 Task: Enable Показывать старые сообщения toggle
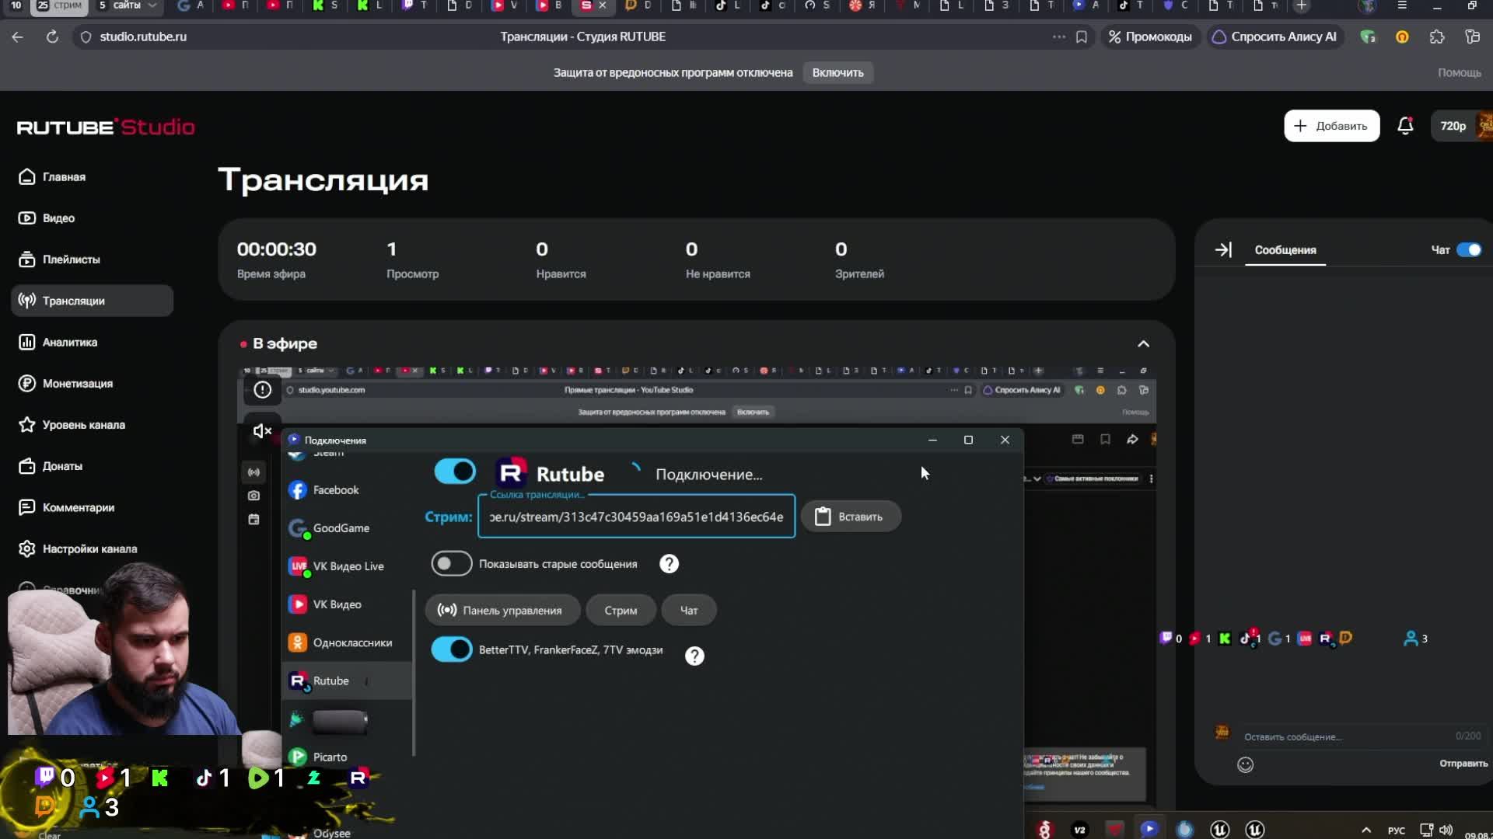click(451, 564)
